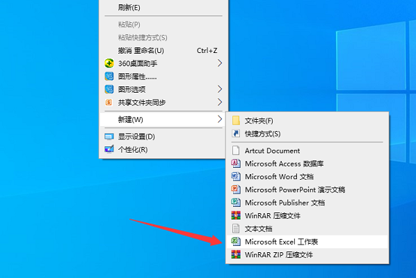The image size is (416, 278).
Task: Create new Microsoft Word 文档
Action: point(307,176)
